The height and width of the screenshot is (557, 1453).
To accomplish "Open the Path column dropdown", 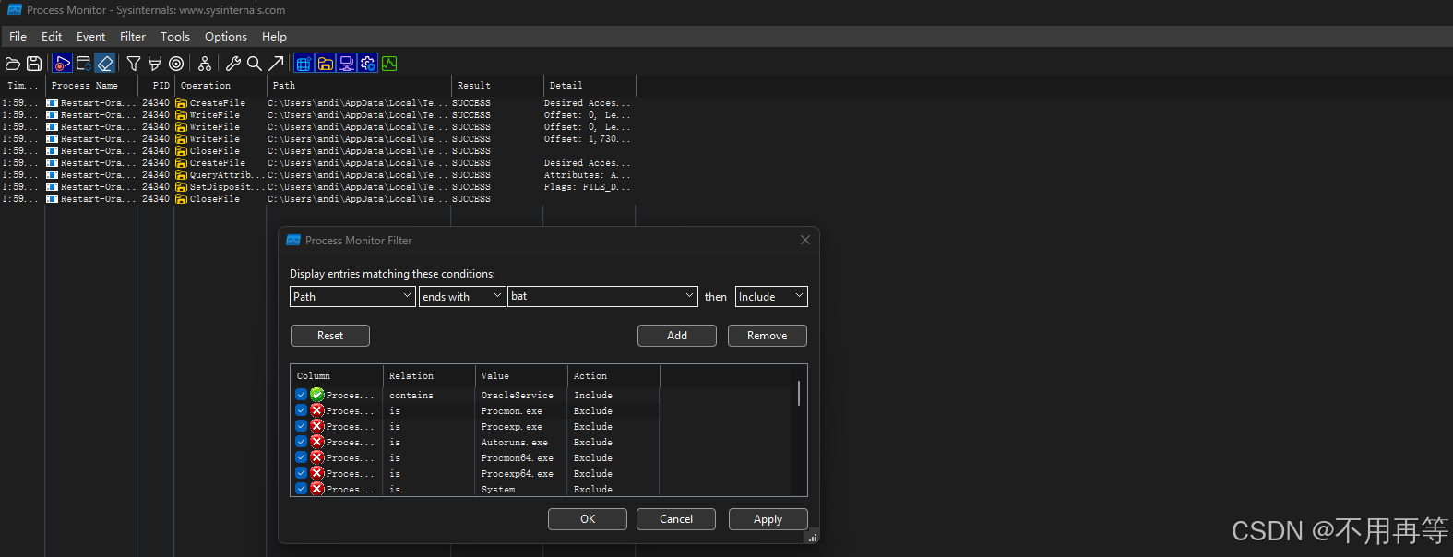I will [x=352, y=296].
